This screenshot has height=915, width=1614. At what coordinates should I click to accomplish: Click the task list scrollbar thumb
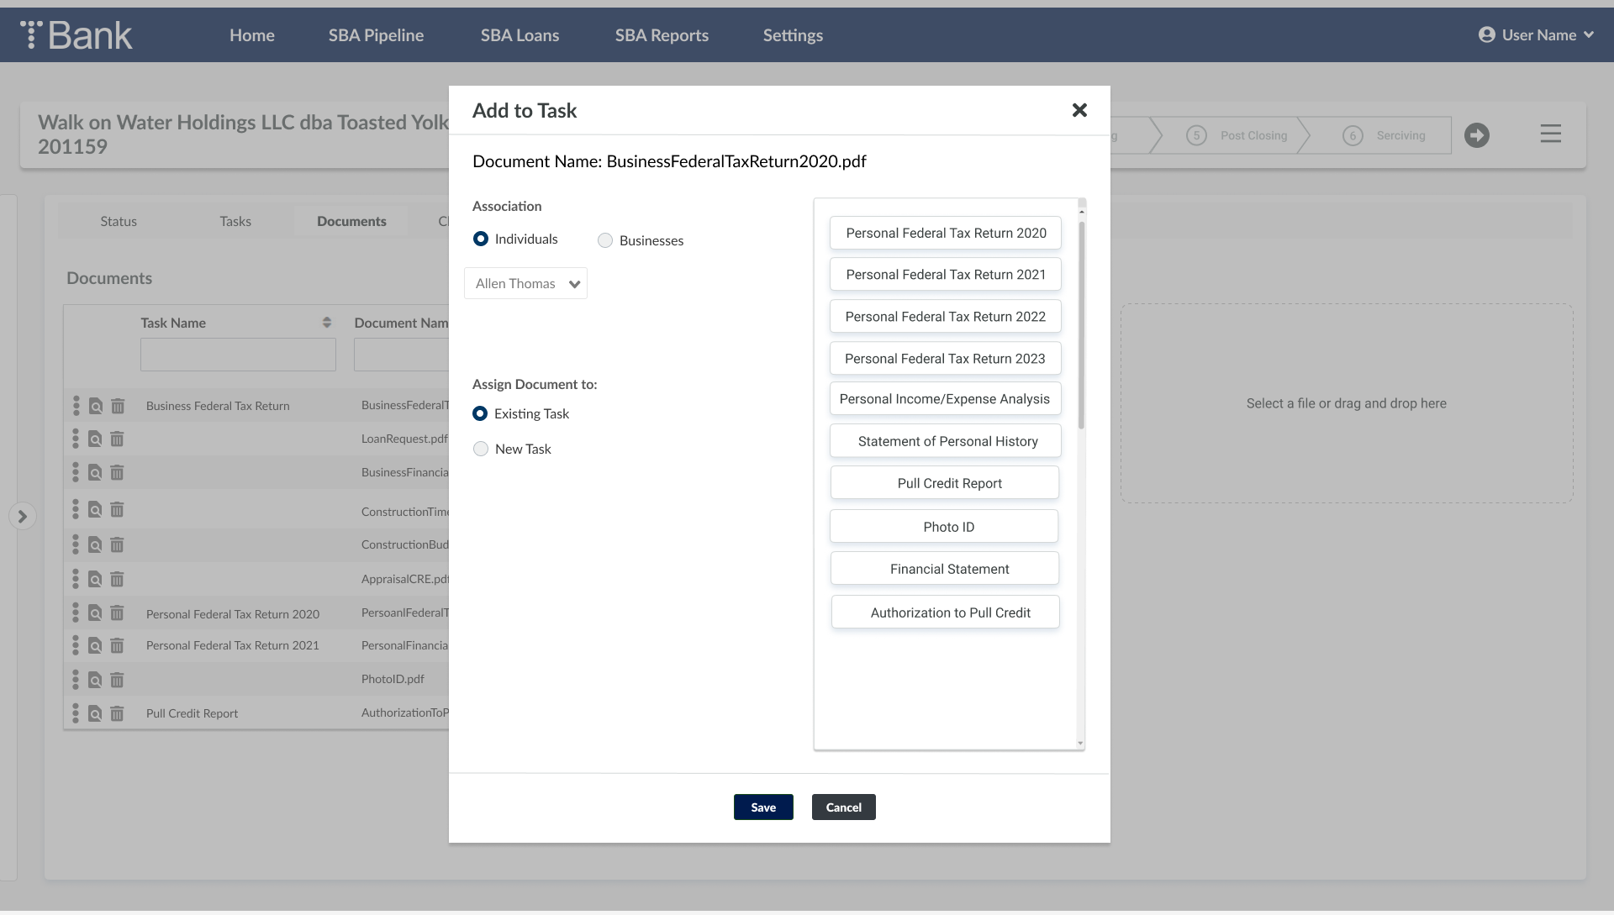(x=1081, y=323)
